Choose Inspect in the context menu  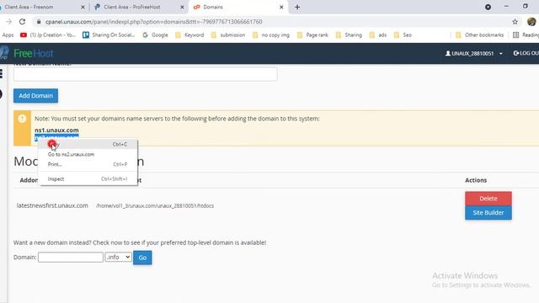(x=88, y=179)
